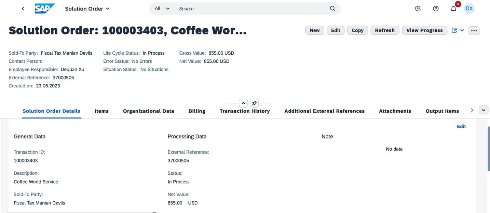Expand the share options arrow

click(x=462, y=30)
